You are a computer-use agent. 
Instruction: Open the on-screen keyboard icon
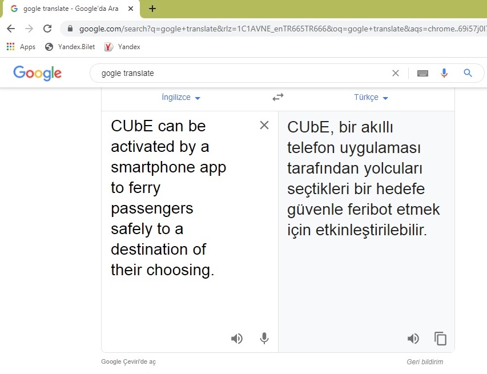coord(422,73)
